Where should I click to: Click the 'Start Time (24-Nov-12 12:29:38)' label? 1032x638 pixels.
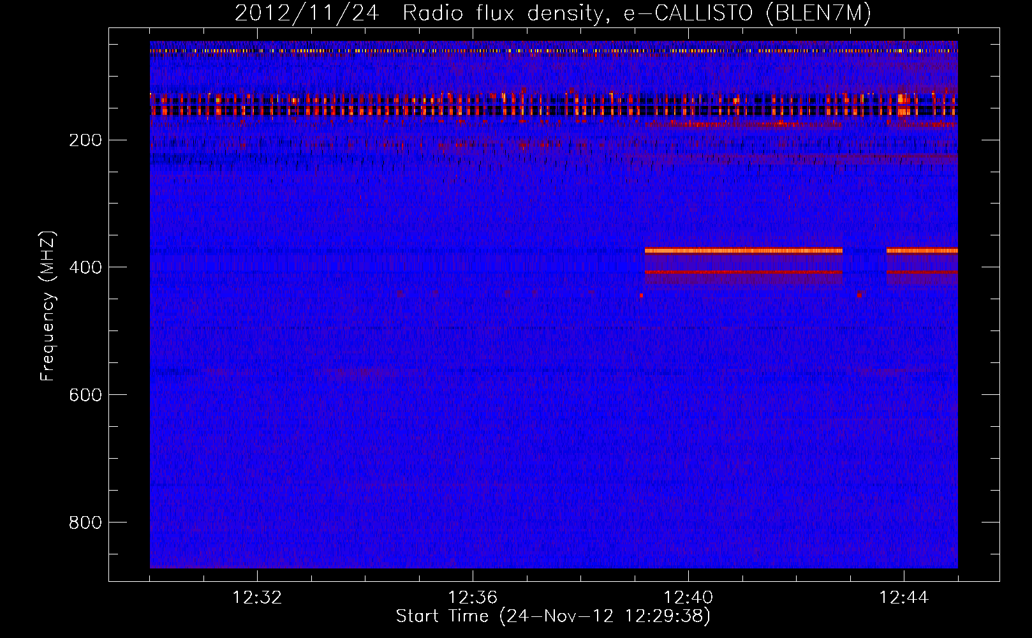[x=553, y=616]
